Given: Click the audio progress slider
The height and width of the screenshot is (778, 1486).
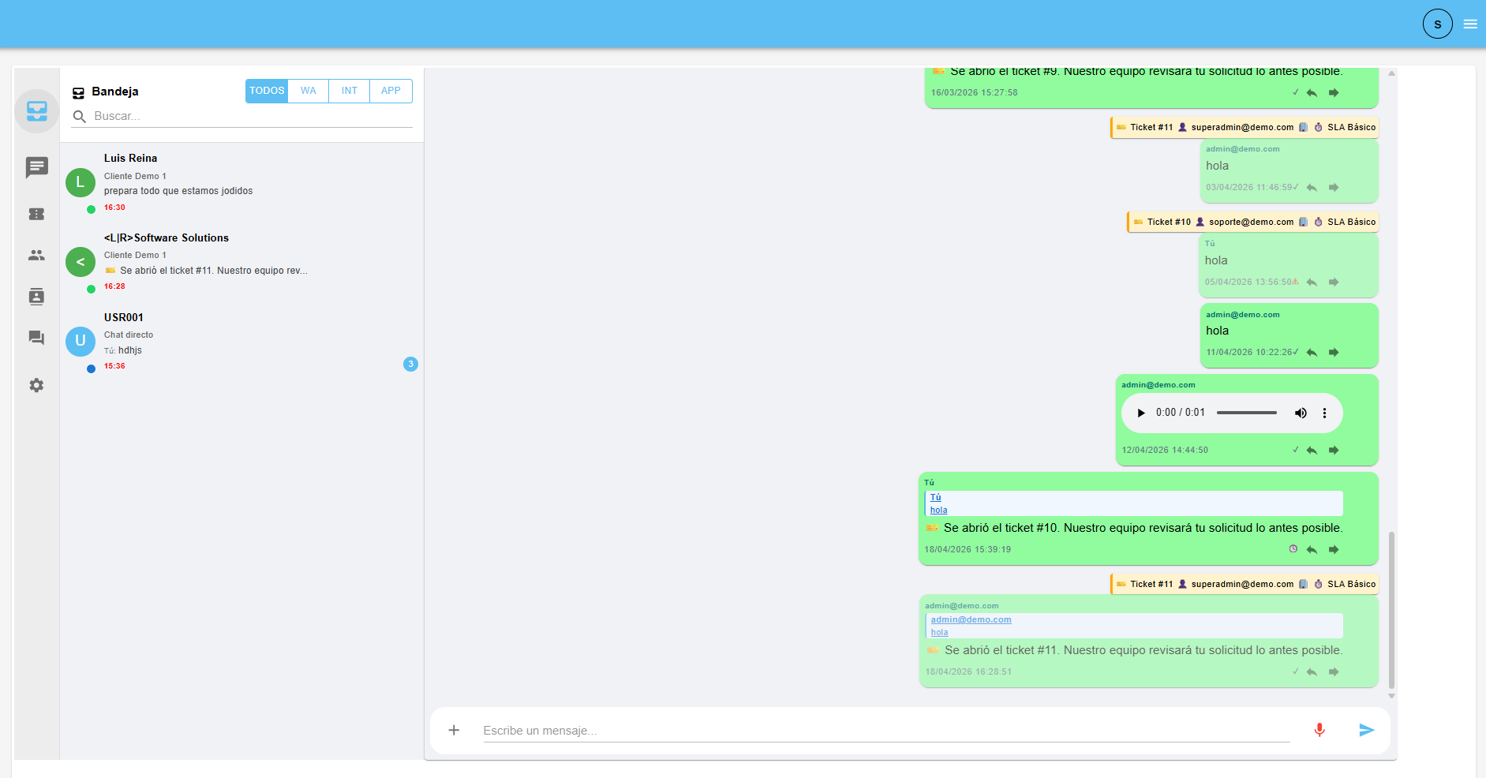Looking at the screenshot, I should pos(1246,413).
